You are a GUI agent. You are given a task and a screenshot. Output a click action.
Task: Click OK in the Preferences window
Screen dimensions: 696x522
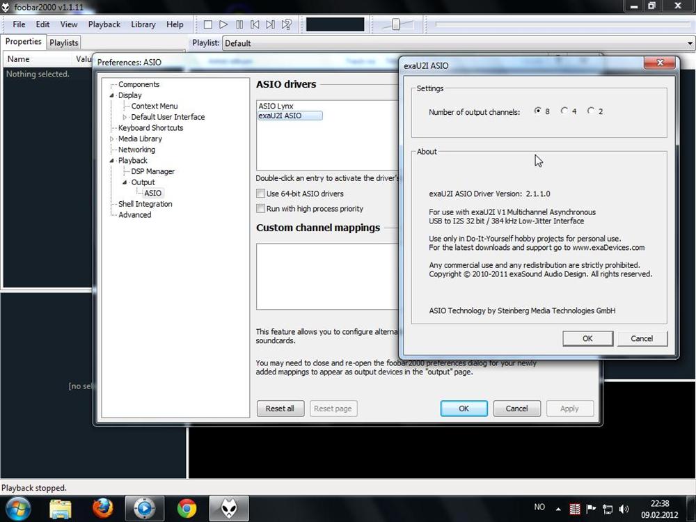tap(464, 409)
